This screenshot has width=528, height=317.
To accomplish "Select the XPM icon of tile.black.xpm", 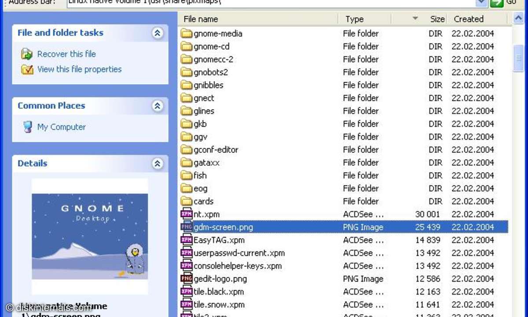I will click(187, 291).
